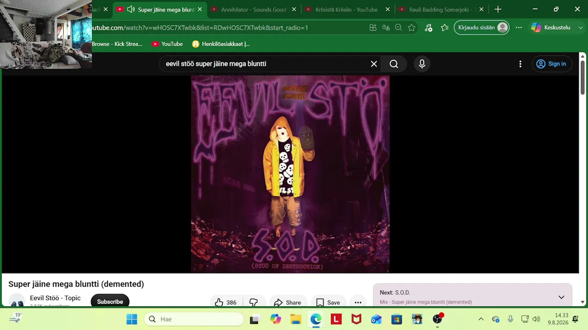588x330 pixels.
Task: Close the Super jäine mega bluntti tab
Action: click(x=200, y=9)
